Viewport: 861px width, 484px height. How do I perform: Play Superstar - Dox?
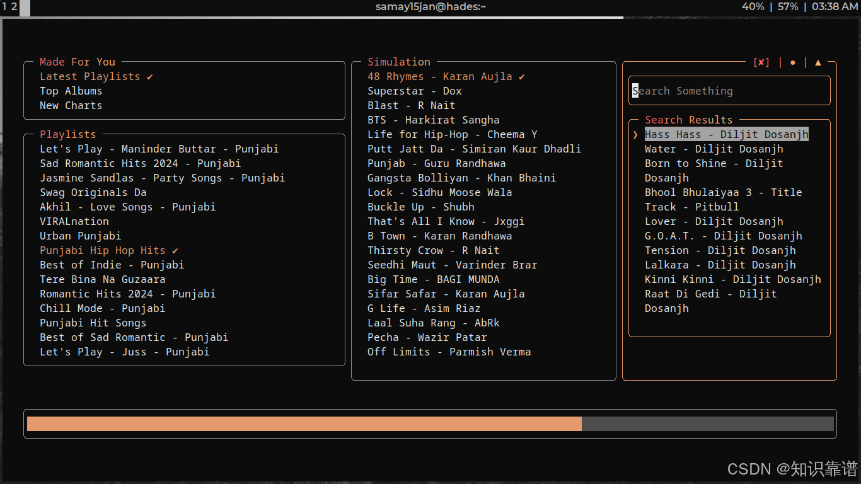[415, 91]
